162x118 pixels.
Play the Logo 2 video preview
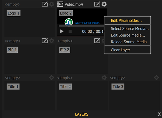62,31
